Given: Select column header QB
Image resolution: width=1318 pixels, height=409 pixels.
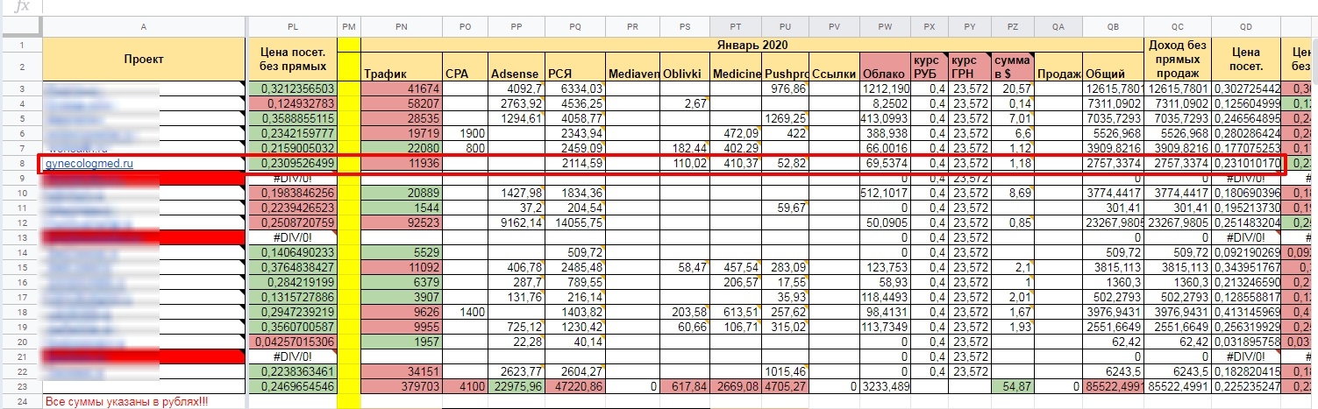Looking at the screenshot, I should point(1112,27).
